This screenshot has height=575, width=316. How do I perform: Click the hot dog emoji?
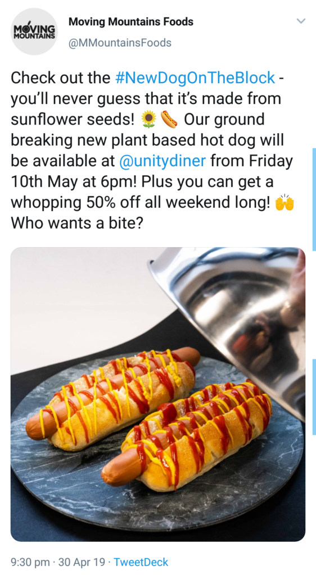click(169, 120)
